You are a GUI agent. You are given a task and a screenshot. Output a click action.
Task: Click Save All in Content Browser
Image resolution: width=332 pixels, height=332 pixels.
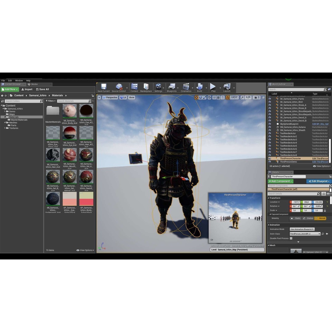coord(42,89)
